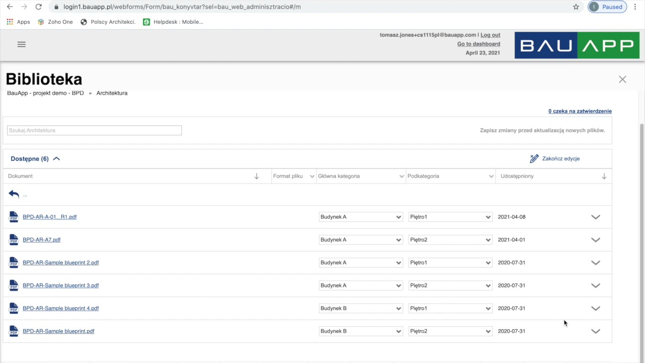Open subcategory dropdown for Sample blueprint 3.pdf
This screenshot has width=645, height=363.
click(x=450, y=285)
